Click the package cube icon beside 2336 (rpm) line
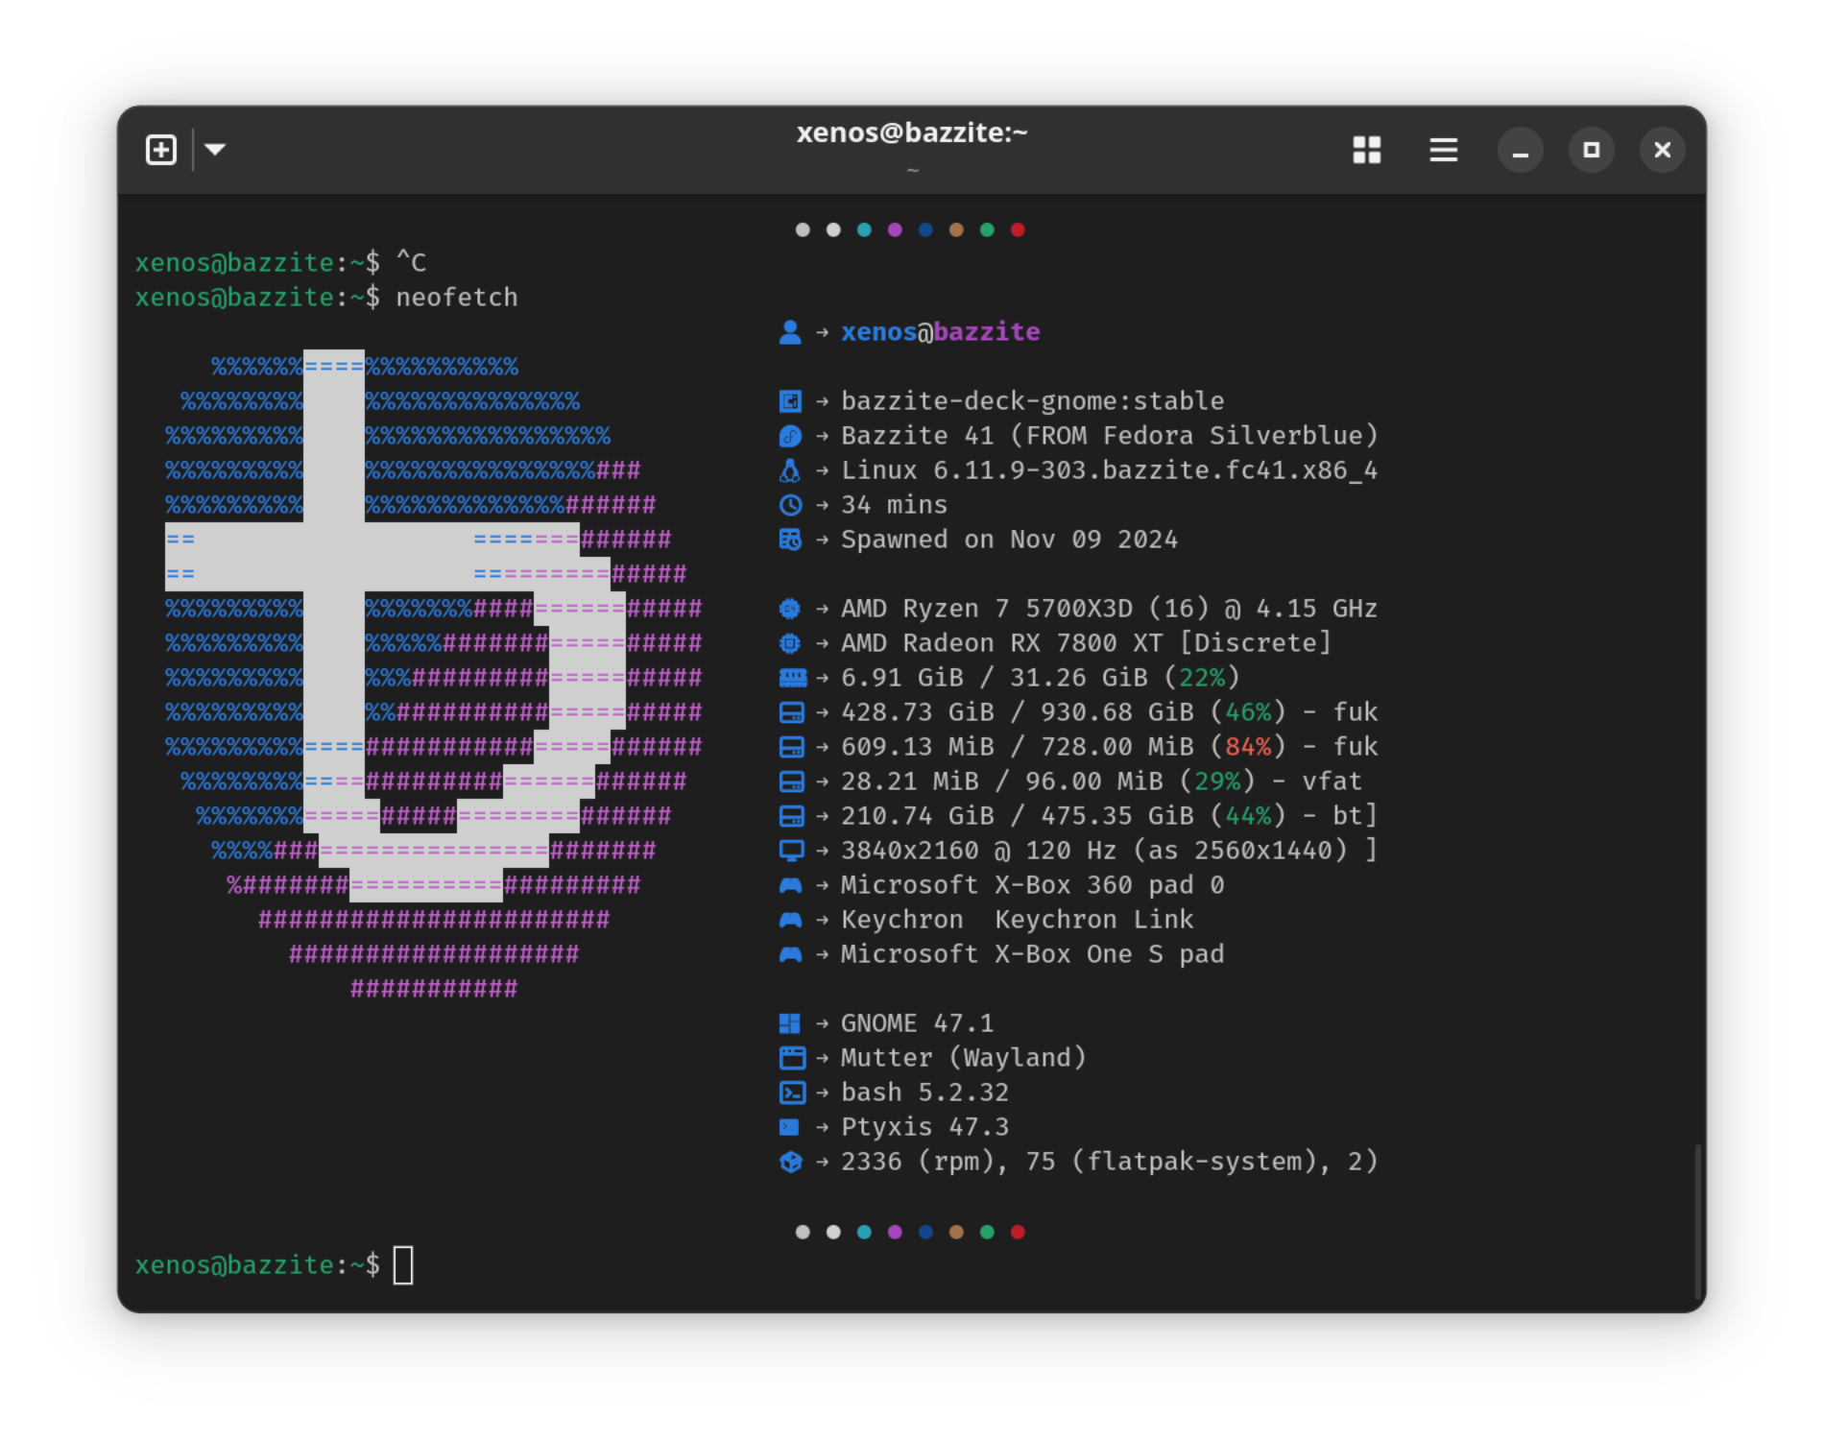The height and width of the screenshot is (1442, 1824). 789,1161
